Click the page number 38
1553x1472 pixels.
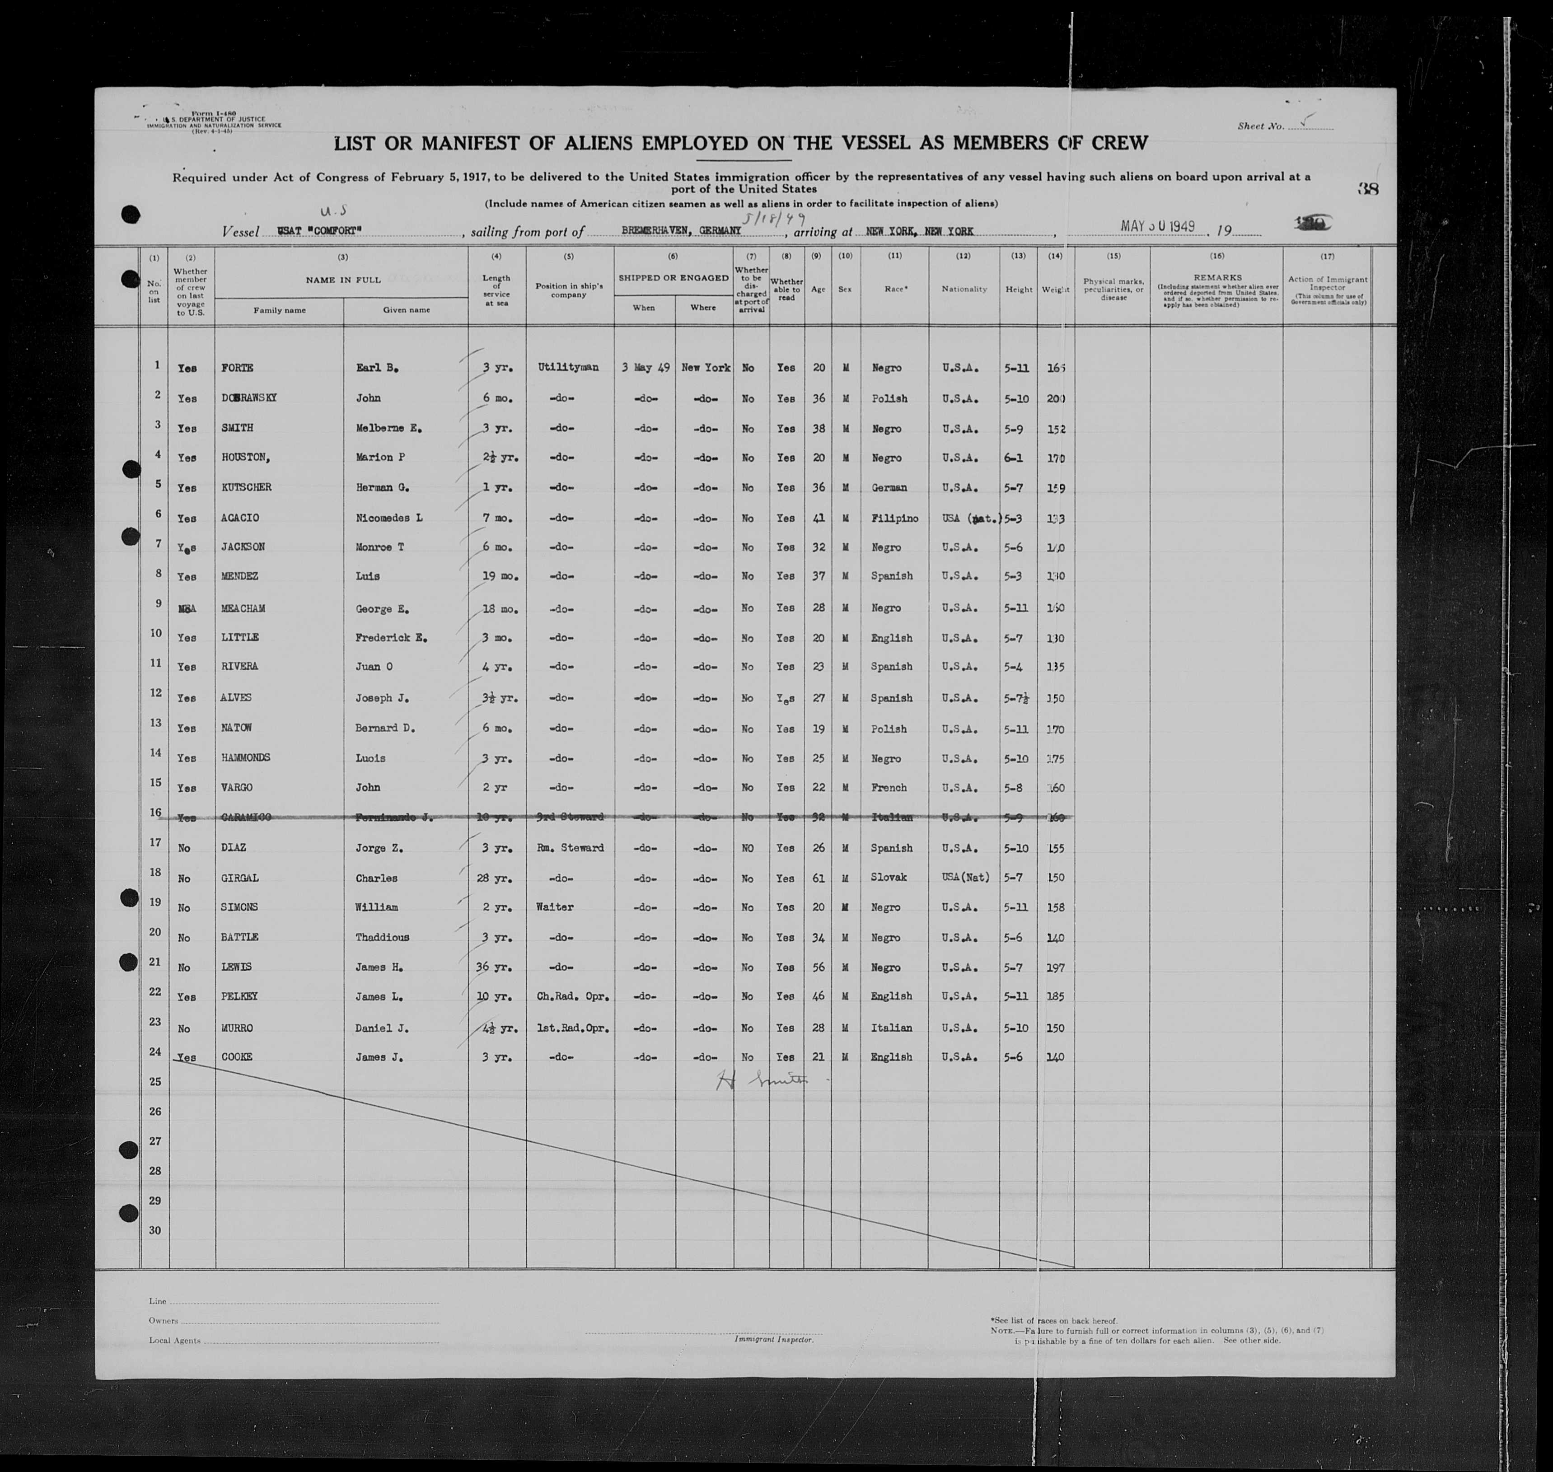[1368, 188]
